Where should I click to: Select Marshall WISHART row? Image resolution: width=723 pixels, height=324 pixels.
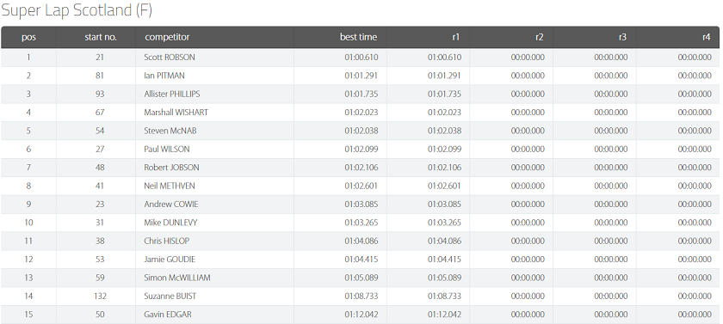[x=360, y=113]
